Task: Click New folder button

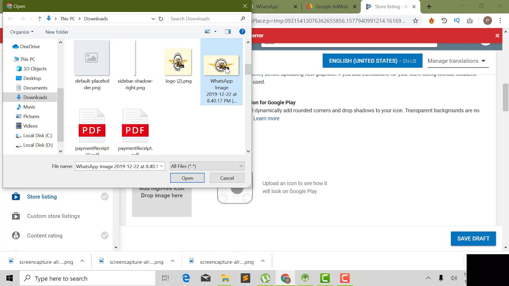Action: [57, 32]
